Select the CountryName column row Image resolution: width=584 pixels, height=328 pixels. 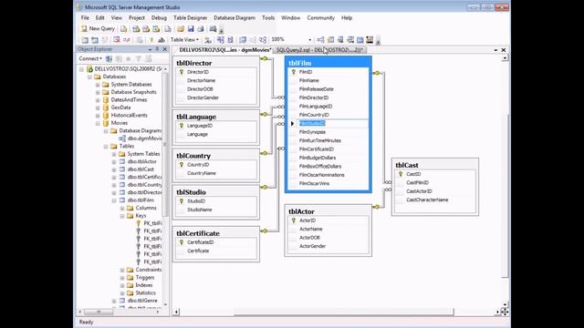tap(216, 173)
